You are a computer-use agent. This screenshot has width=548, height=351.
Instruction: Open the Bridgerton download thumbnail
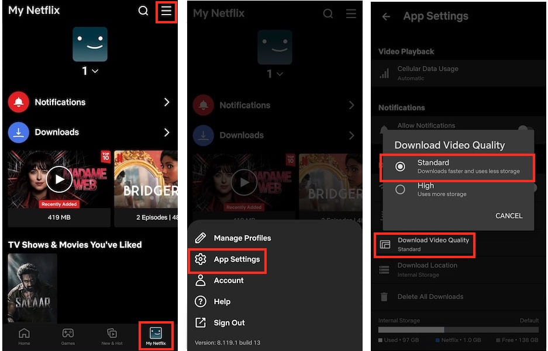146,179
